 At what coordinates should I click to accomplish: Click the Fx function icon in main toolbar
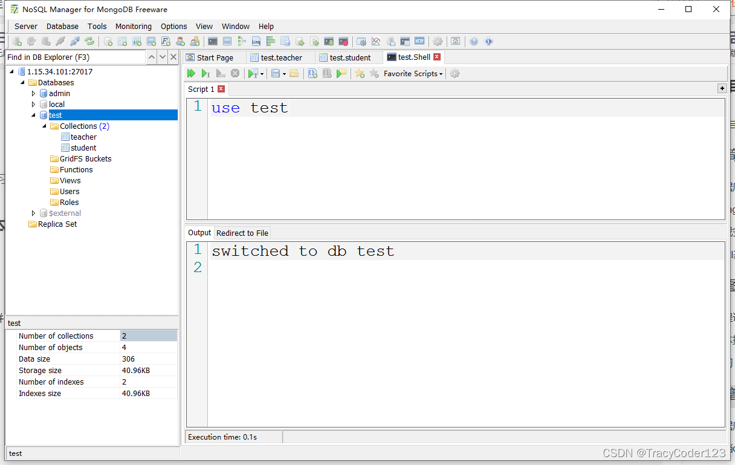point(166,42)
